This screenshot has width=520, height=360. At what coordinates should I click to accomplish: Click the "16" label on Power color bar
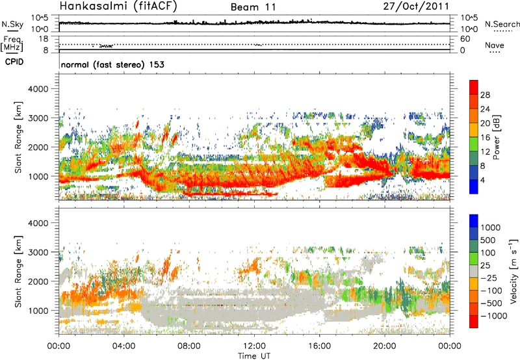click(485, 138)
